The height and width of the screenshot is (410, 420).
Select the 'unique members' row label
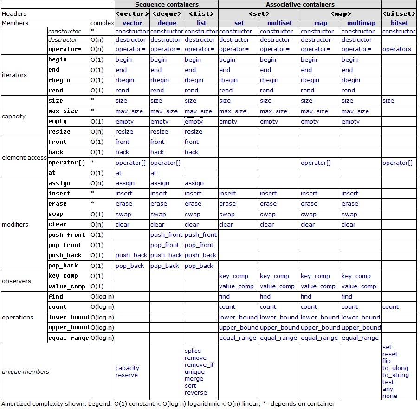pos(26,372)
